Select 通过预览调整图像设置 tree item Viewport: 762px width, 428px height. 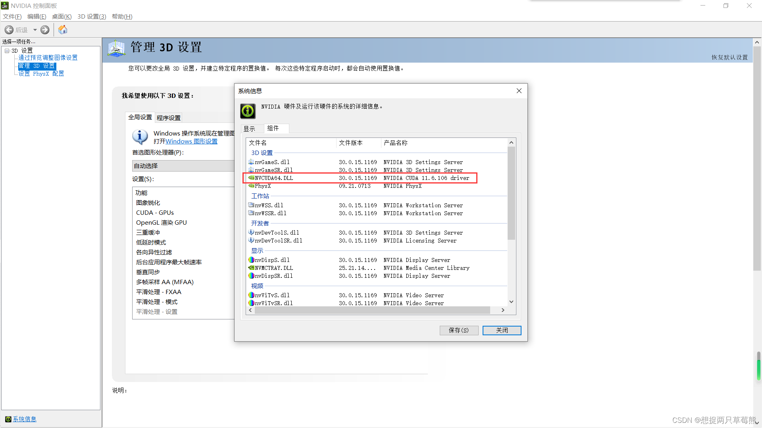[48, 58]
